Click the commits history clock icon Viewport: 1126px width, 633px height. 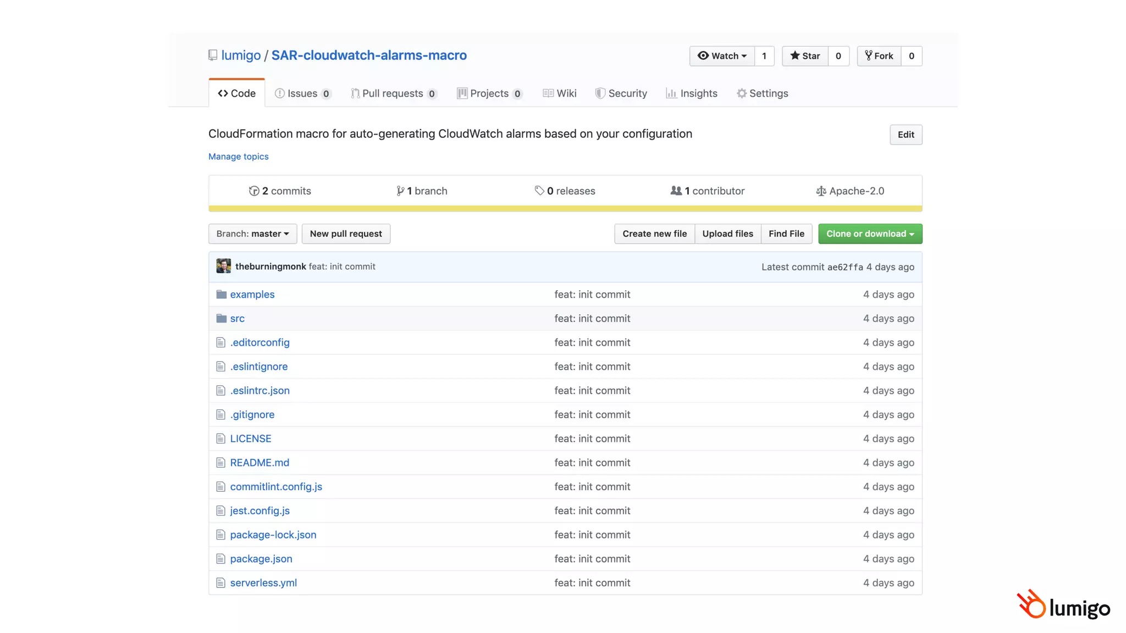(x=253, y=191)
